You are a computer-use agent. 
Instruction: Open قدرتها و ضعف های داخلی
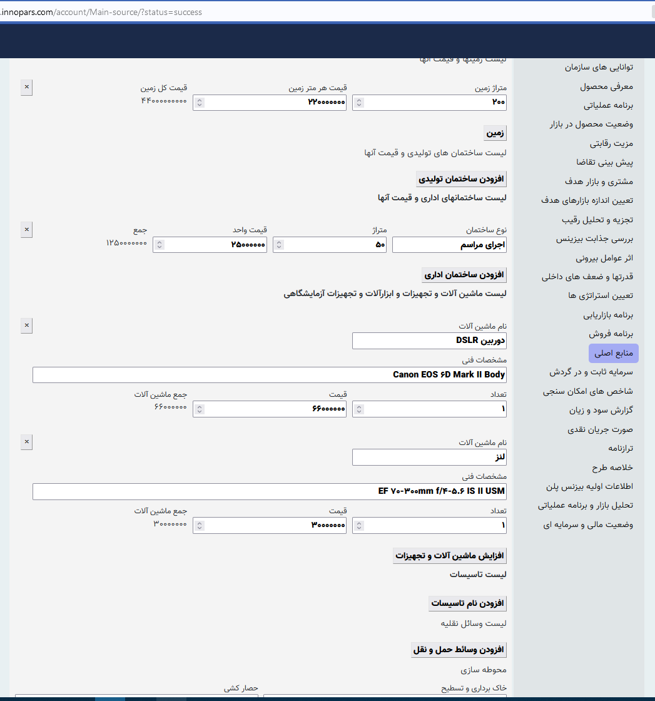click(x=587, y=277)
